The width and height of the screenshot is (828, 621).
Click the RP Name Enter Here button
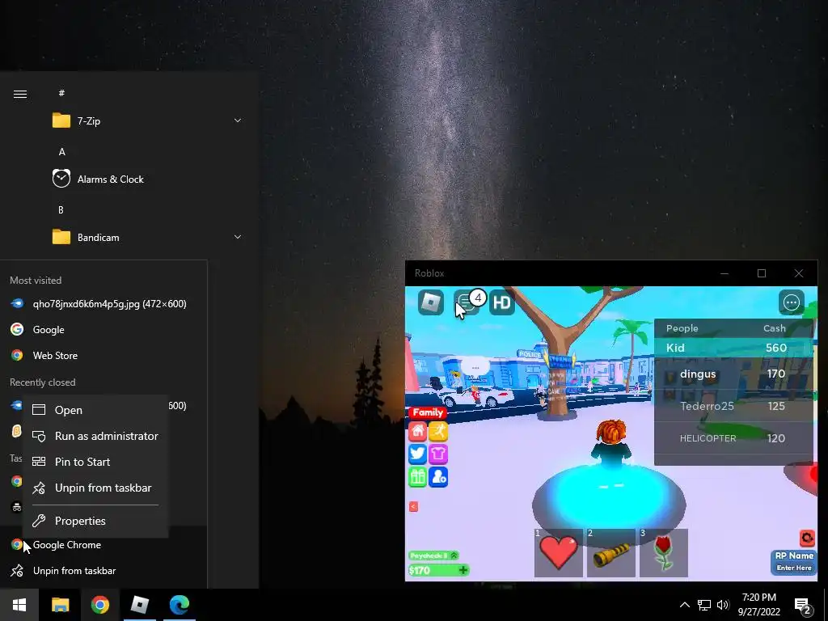(x=794, y=562)
